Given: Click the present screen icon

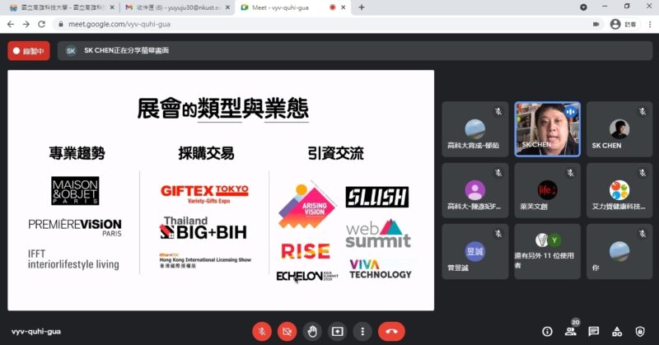Looking at the screenshot, I should coord(338,332).
